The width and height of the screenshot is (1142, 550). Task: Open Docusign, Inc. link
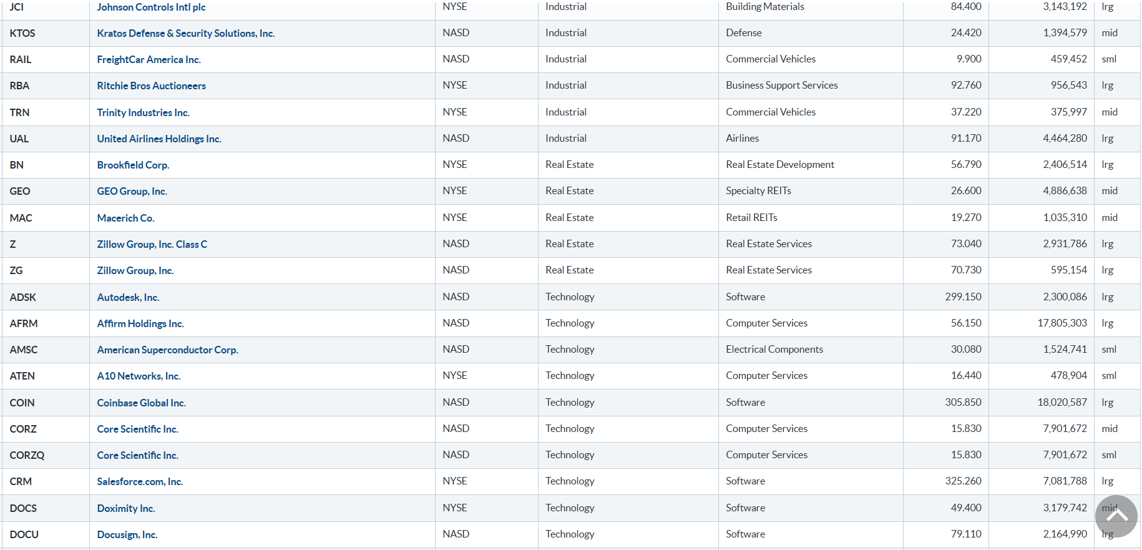127,534
